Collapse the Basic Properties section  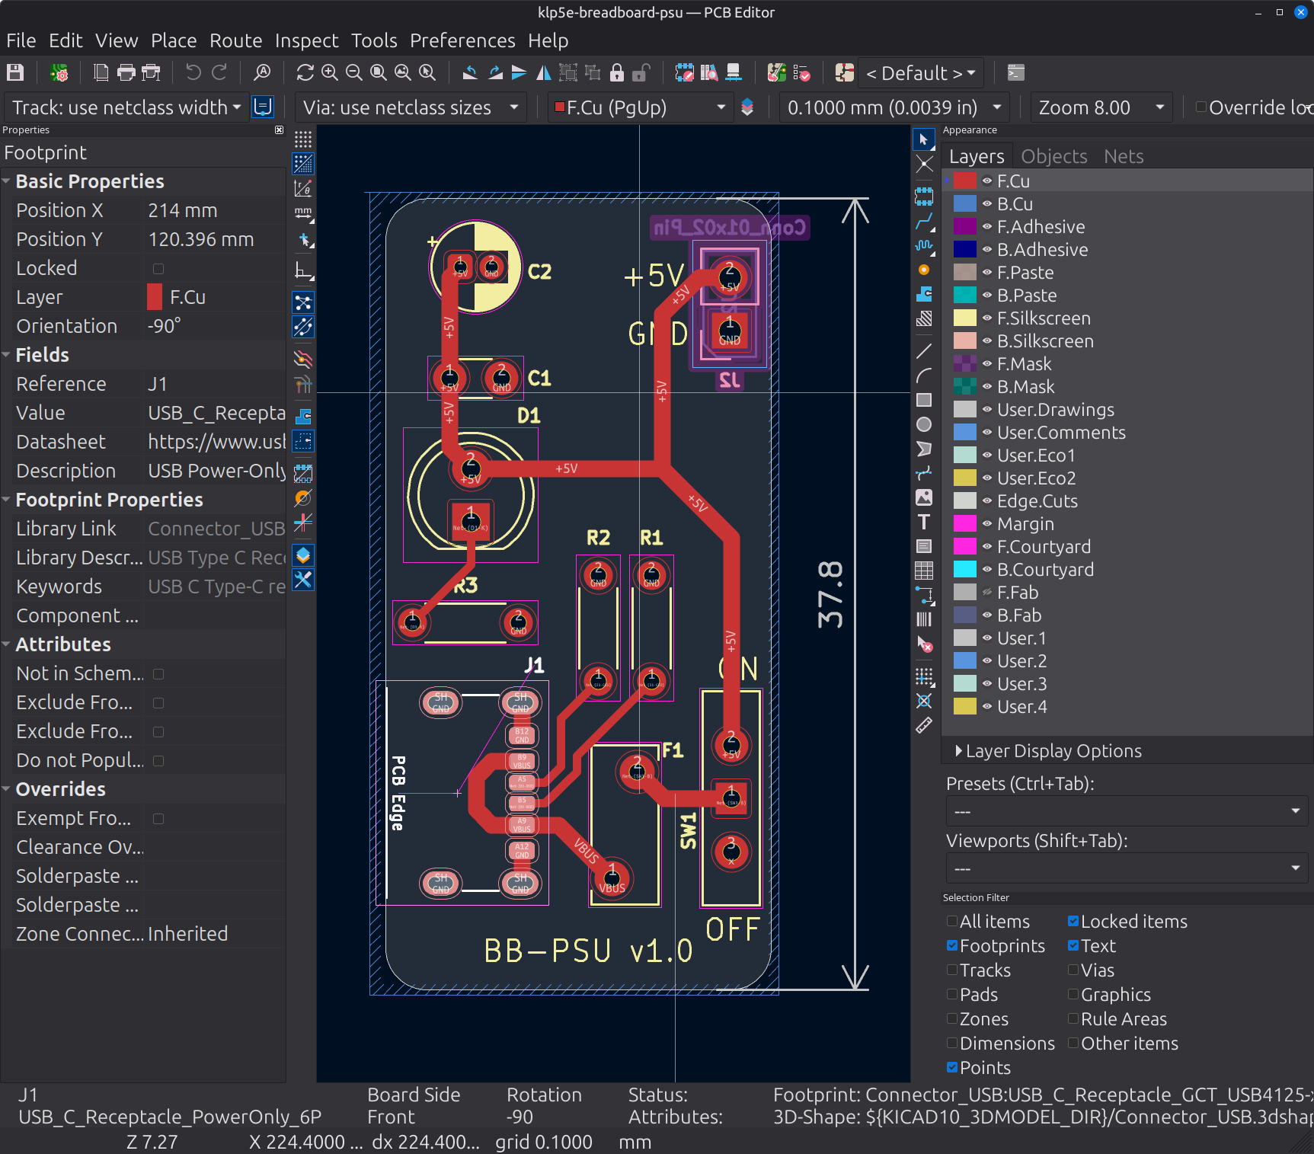click(7, 181)
